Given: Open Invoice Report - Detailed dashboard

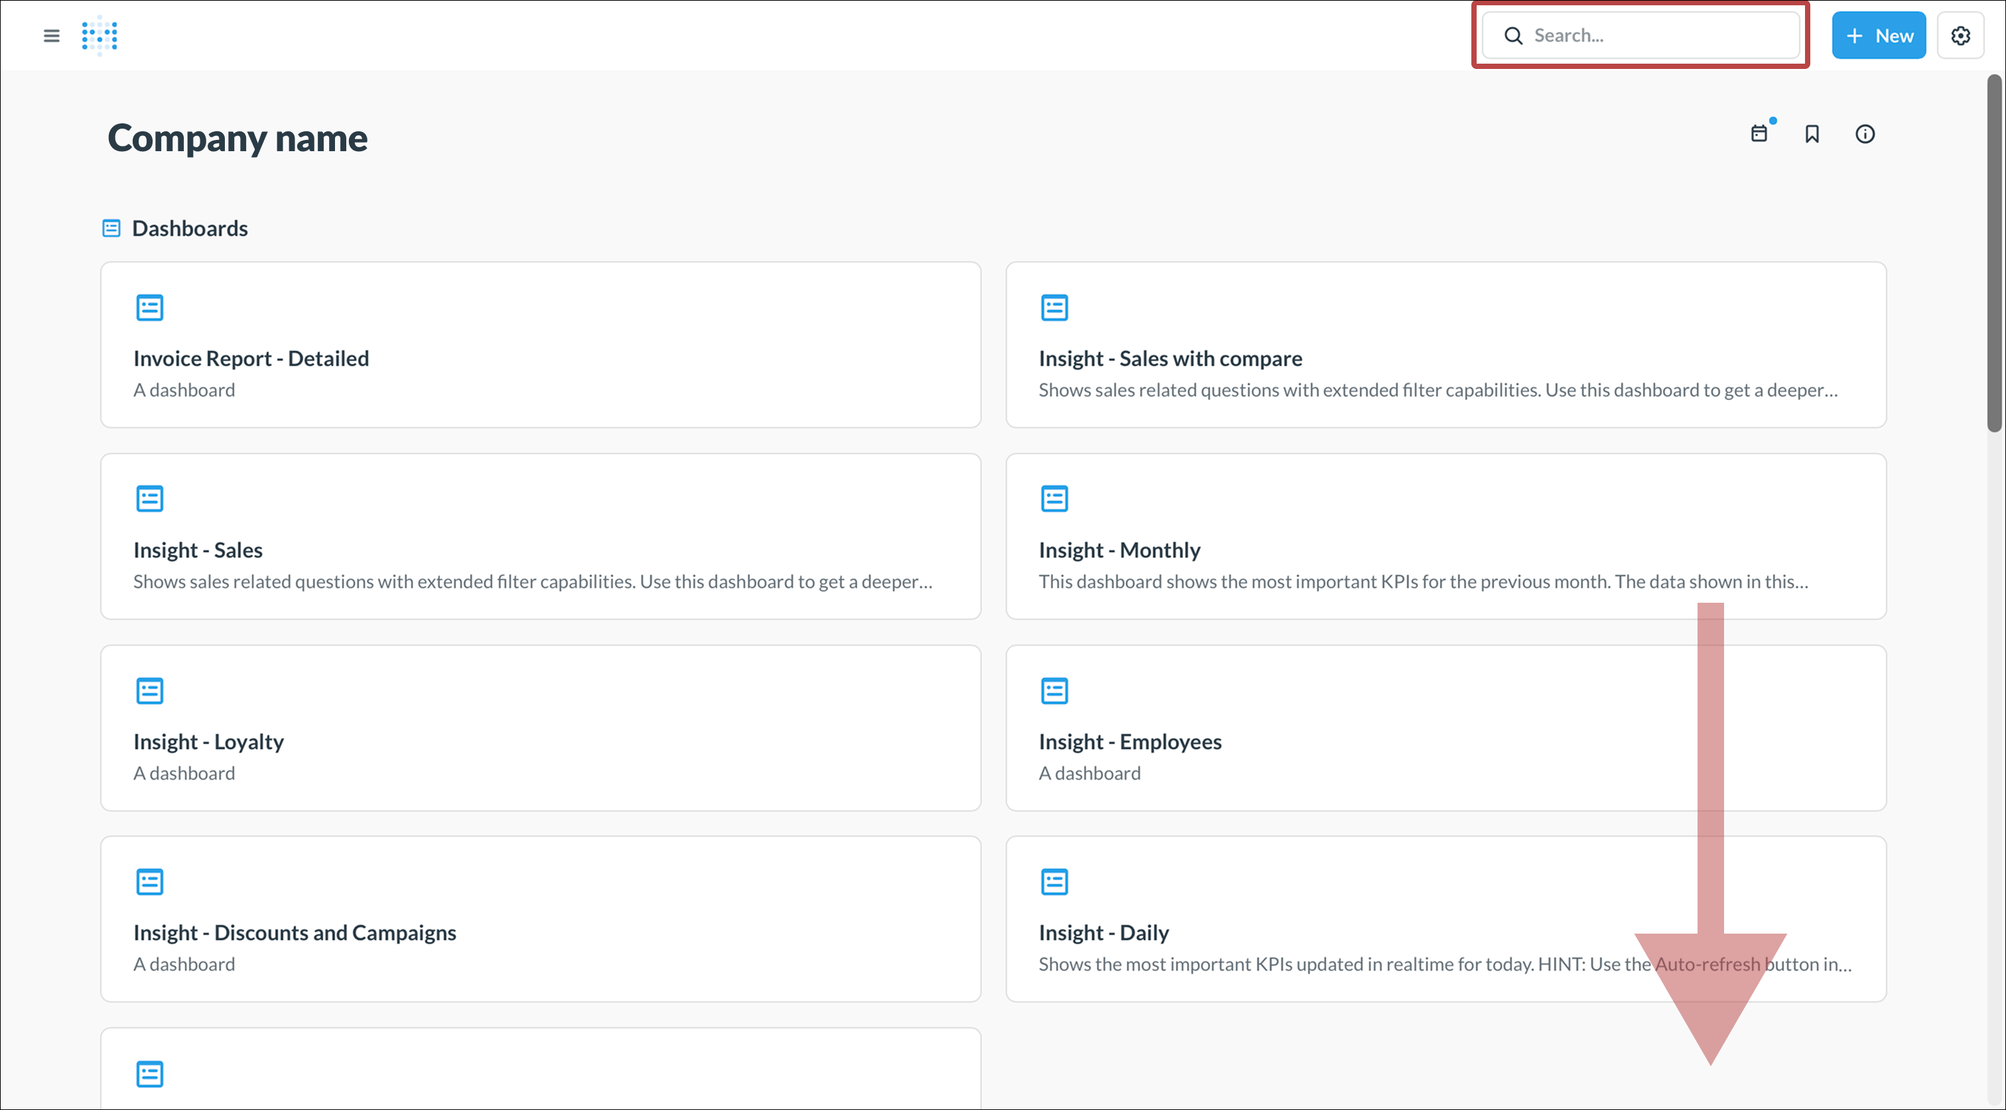Looking at the screenshot, I should coord(251,358).
